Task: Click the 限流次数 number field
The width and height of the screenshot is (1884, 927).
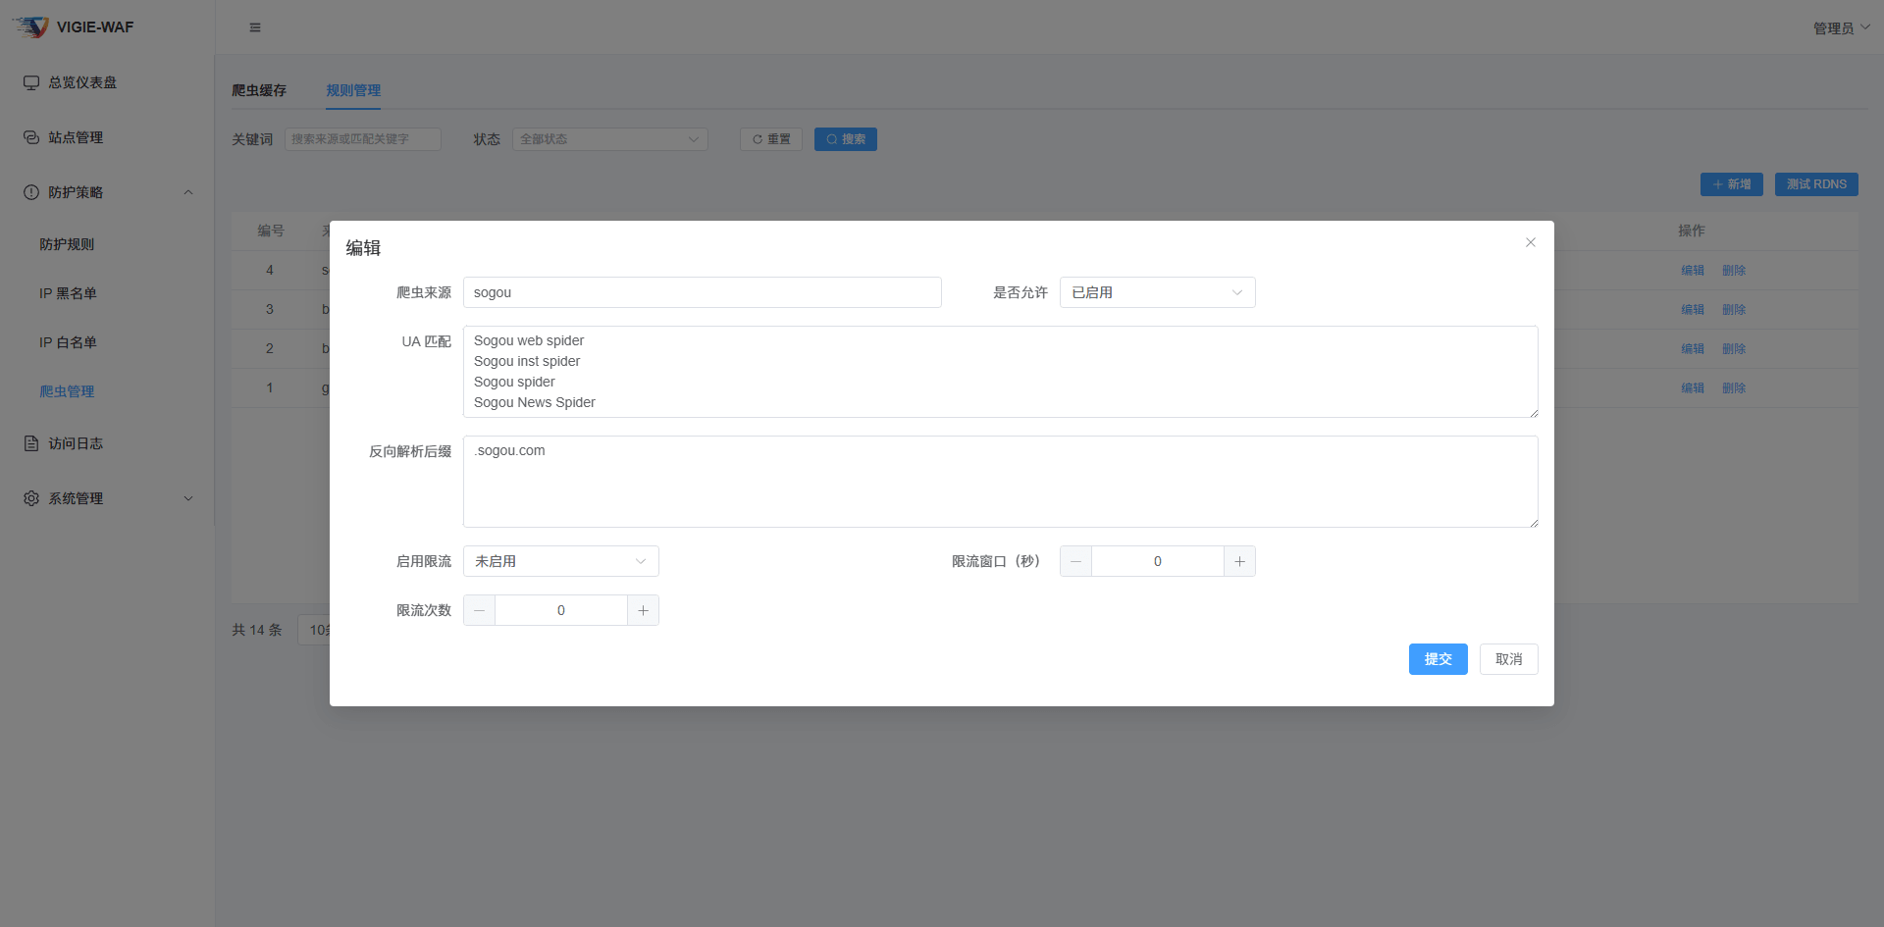Action: pyautogui.click(x=561, y=610)
